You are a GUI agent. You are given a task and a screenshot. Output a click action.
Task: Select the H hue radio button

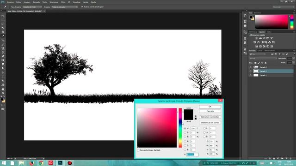185,128
